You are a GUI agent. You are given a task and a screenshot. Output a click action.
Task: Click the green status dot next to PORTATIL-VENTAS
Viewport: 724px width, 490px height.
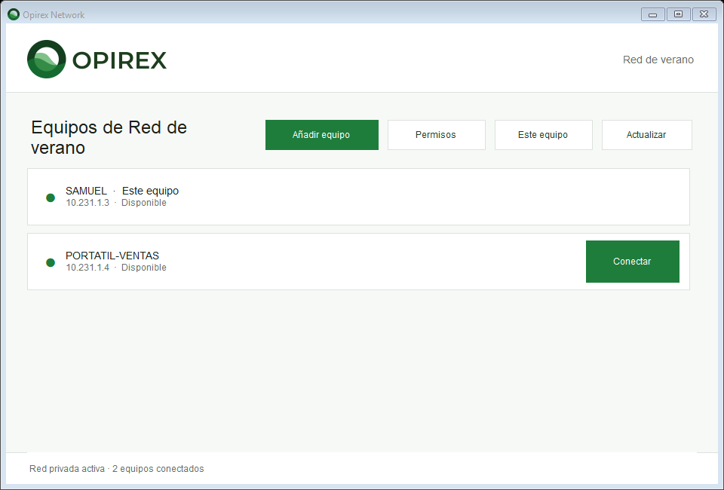[51, 262]
